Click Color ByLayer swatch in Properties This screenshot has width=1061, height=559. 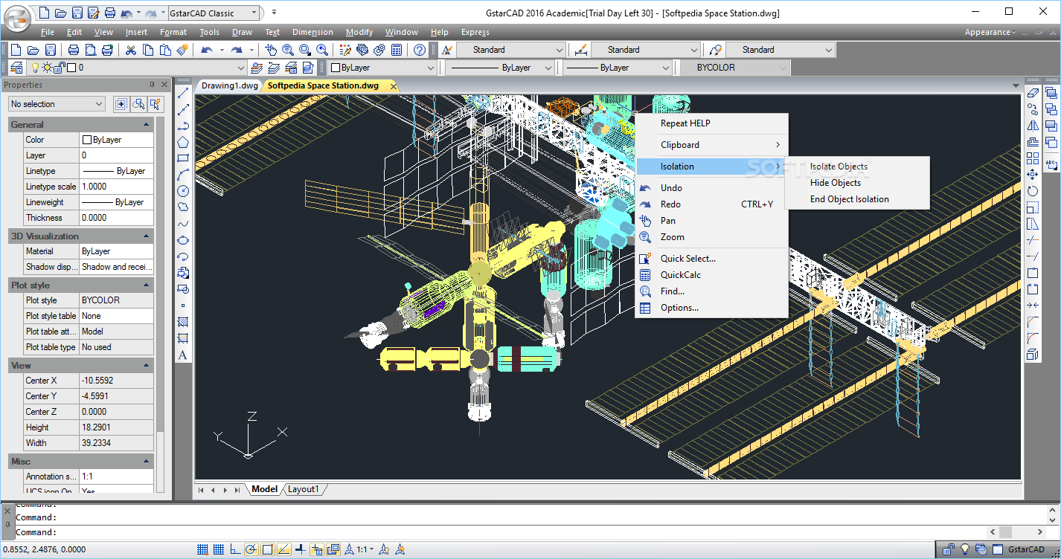(x=87, y=140)
